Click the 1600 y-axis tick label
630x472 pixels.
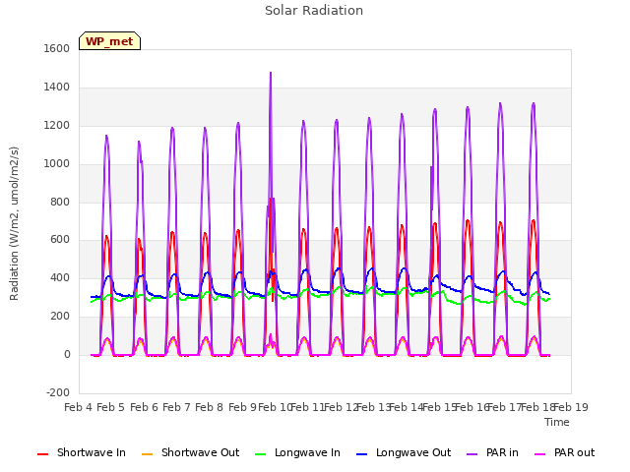point(57,49)
